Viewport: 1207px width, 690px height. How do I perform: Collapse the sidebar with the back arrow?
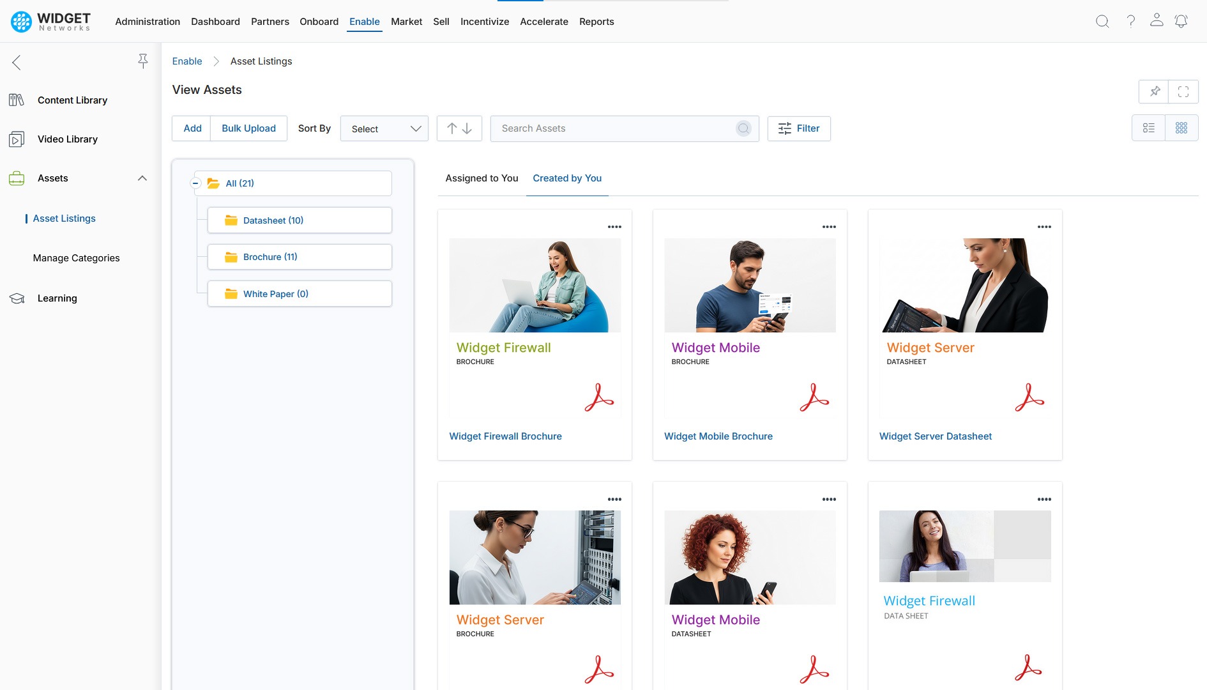coord(17,62)
